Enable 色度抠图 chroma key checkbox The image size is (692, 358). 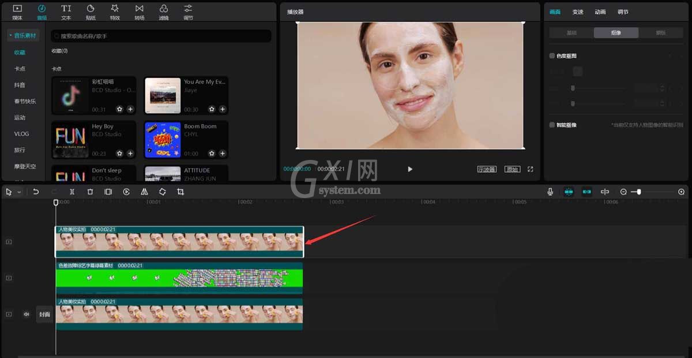click(x=552, y=56)
